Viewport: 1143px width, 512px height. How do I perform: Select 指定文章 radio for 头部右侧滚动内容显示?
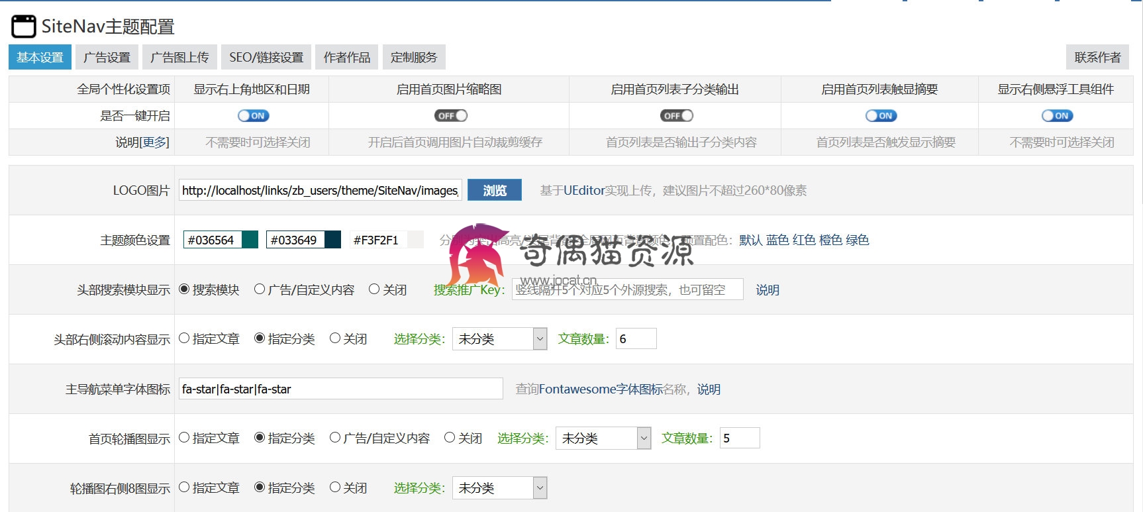tap(185, 338)
